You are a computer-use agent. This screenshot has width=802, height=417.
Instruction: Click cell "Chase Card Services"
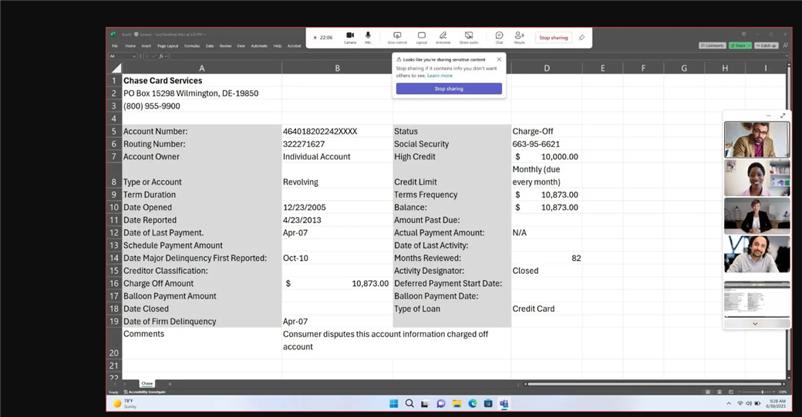click(x=201, y=81)
